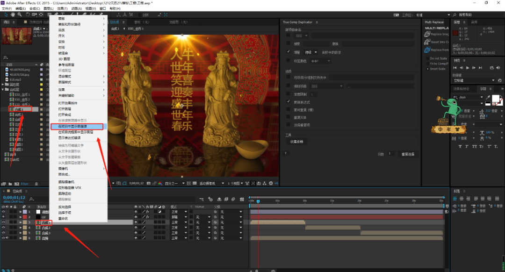Click the Replace Image icon in Multi Replacer
505x272 pixels.
427,34
